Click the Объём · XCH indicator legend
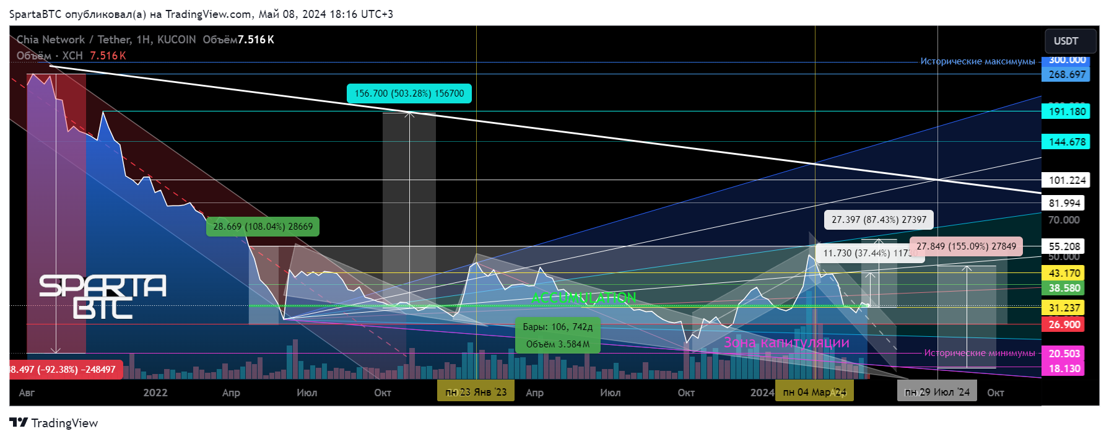Screen dimensions: 1109x439 point(71,56)
